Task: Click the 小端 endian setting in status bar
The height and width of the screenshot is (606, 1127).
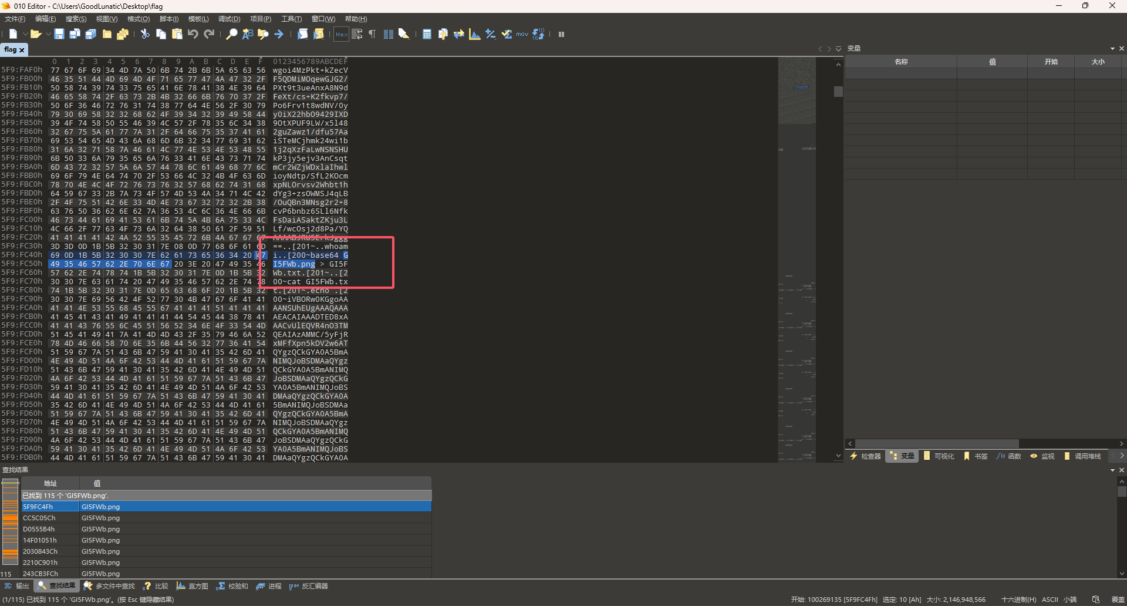Action: pos(1071,600)
